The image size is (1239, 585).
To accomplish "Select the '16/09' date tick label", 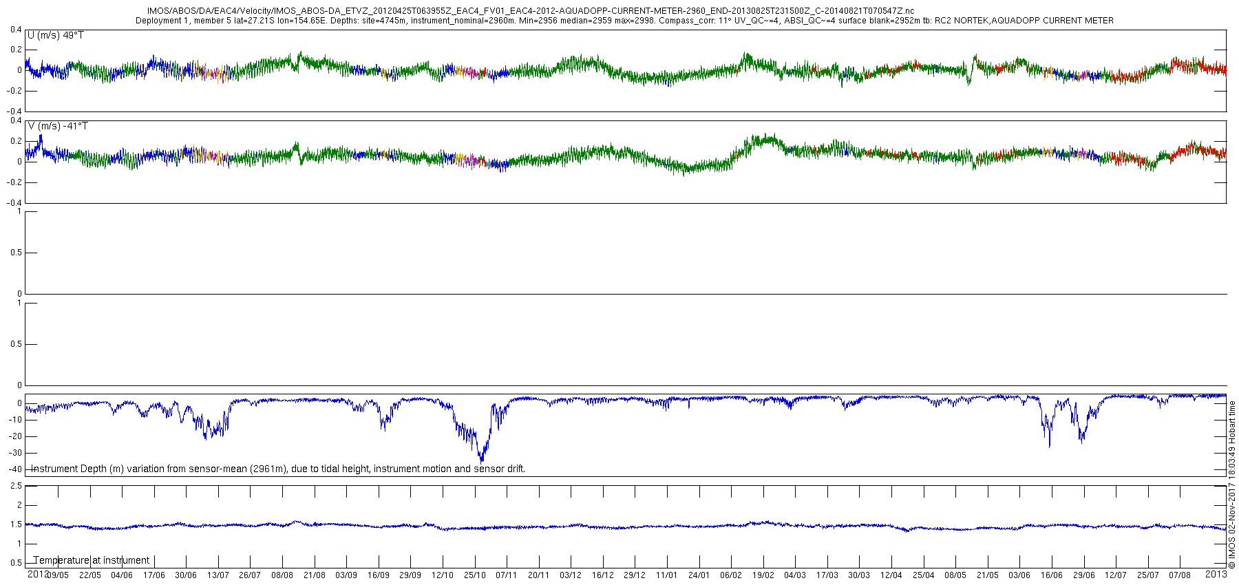I will click(379, 575).
